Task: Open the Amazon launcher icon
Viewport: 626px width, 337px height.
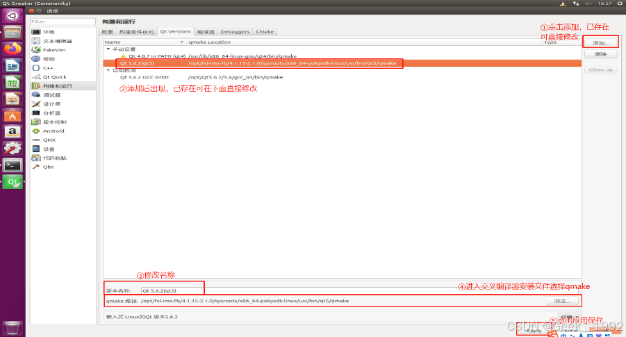Action: (x=13, y=132)
